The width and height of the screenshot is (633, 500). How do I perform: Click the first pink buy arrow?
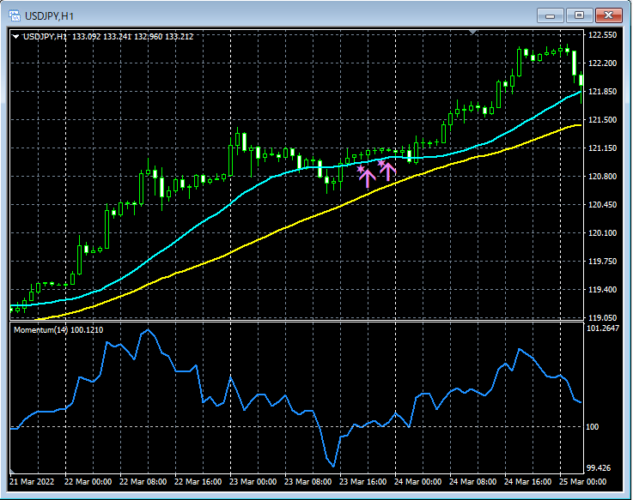point(368,179)
